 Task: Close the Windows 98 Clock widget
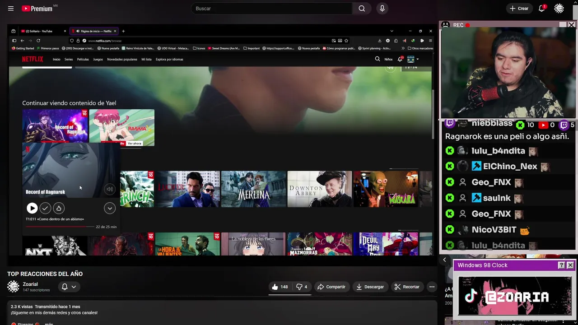(570, 265)
